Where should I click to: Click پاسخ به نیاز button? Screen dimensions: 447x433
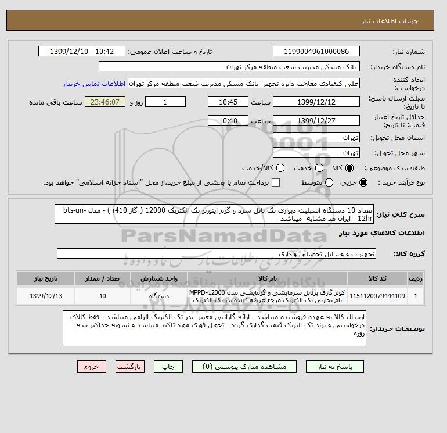pos(335,367)
